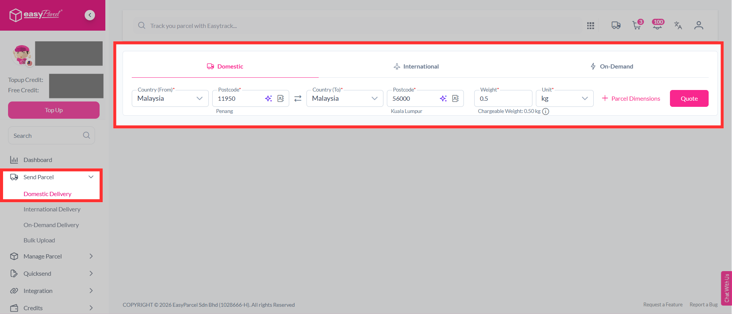Open the weight Unit dropdown
The image size is (732, 314).
coord(565,98)
